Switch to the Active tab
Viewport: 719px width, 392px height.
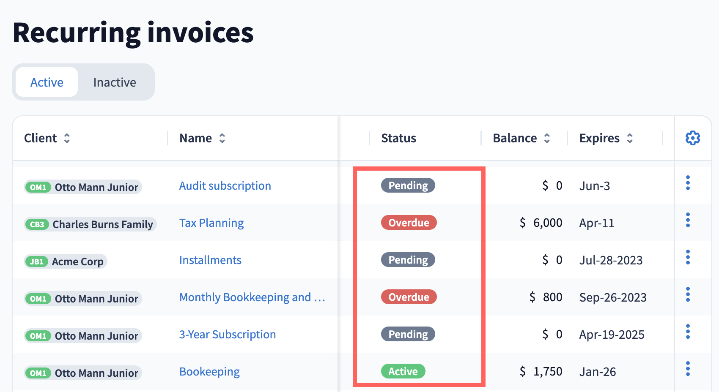click(x=47, y=82)
